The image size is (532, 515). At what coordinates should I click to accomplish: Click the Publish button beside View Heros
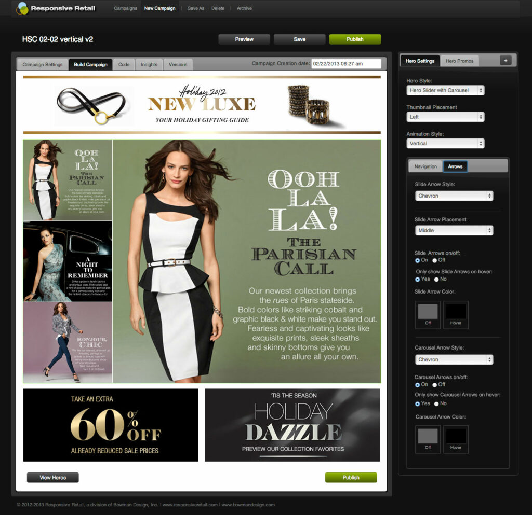point(351,478)
